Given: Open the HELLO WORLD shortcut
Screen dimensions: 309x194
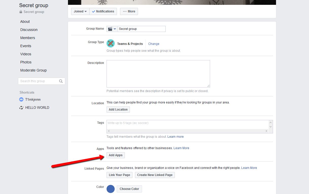Looking at the screenshot, I should coord(37,108).
